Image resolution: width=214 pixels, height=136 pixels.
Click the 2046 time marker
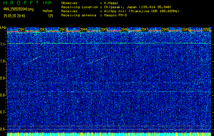[124, 29]
